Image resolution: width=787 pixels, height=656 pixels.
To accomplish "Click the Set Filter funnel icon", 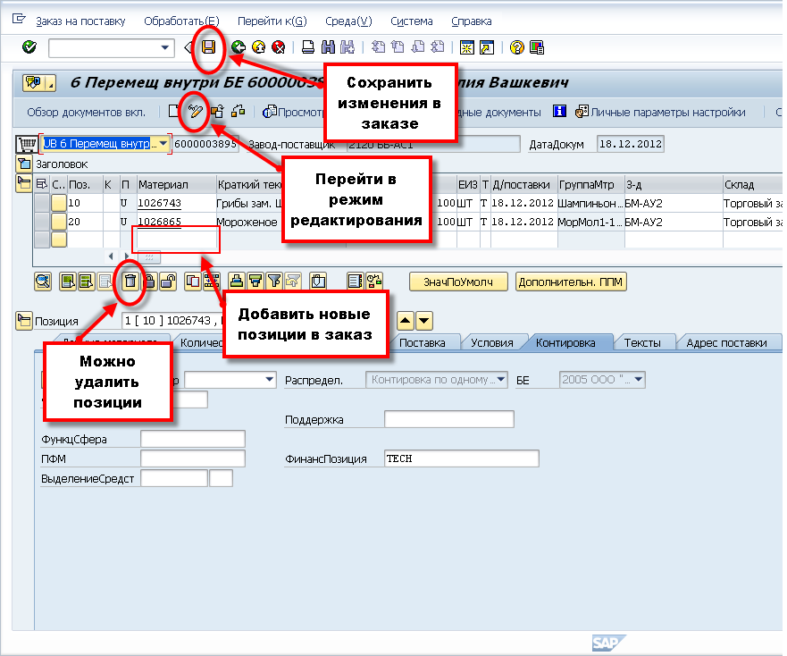I will click(x=274, y=282).
